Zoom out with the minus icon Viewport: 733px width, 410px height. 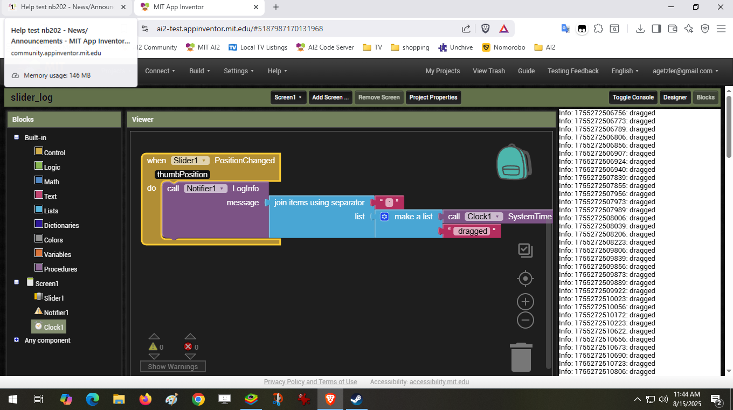(x=525, y=320)
